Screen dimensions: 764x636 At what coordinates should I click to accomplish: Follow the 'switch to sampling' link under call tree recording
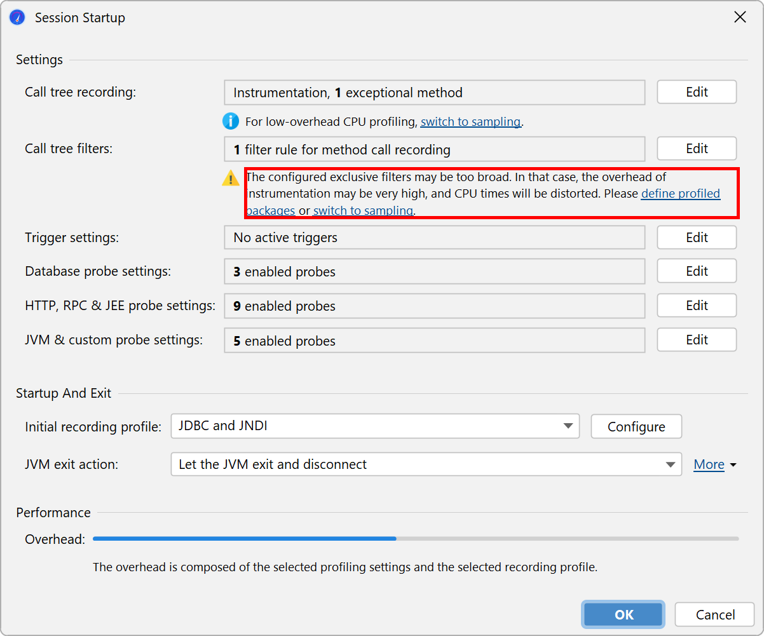point(470,122)
